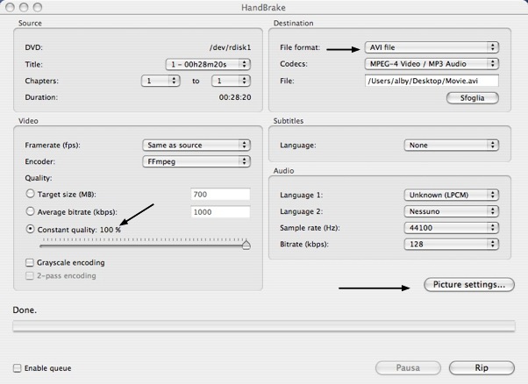The image size is (528, 384).
Task: Open the starting chapter dropdown
Action: [161, 81]
